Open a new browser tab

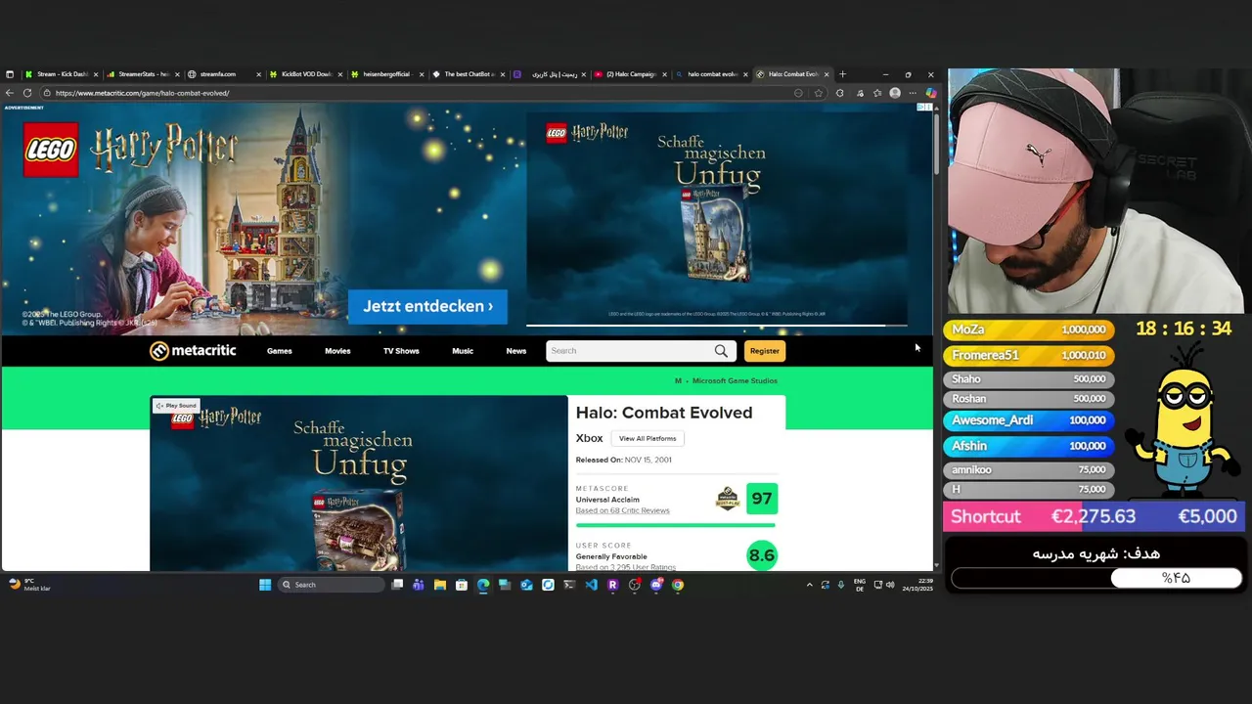(x=842, y=74)
